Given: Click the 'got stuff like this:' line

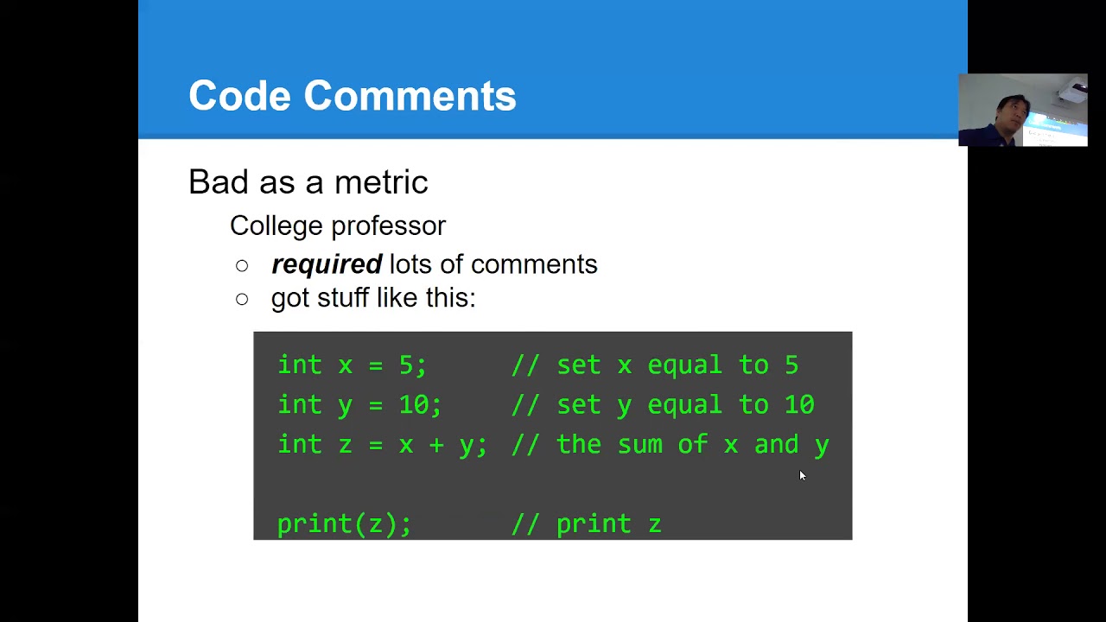Looking at the screenshot, I should [373, 298].
